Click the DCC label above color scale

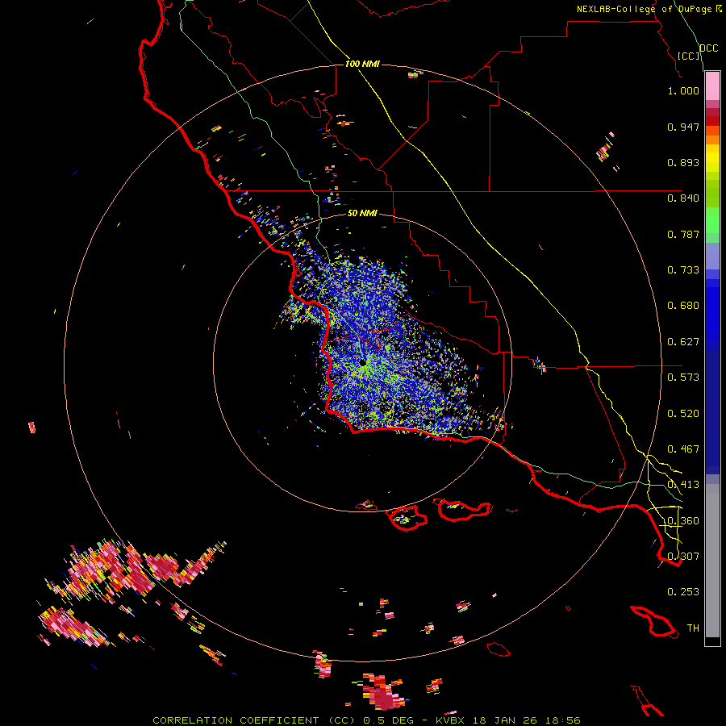708,48
